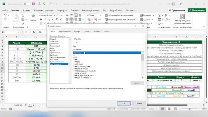Open the Формулы ribbon tab

click(62, 10)
